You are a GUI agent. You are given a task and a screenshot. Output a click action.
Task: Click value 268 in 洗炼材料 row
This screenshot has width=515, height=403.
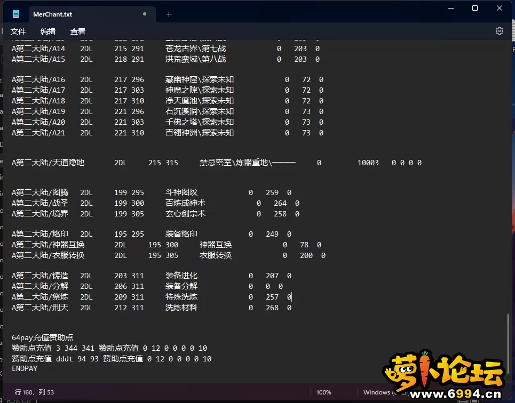click(272, 308)
